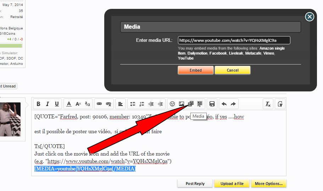323x191 pixels.
Task: Click the save draft floppy icon
Action: click(x=212, y=104)
